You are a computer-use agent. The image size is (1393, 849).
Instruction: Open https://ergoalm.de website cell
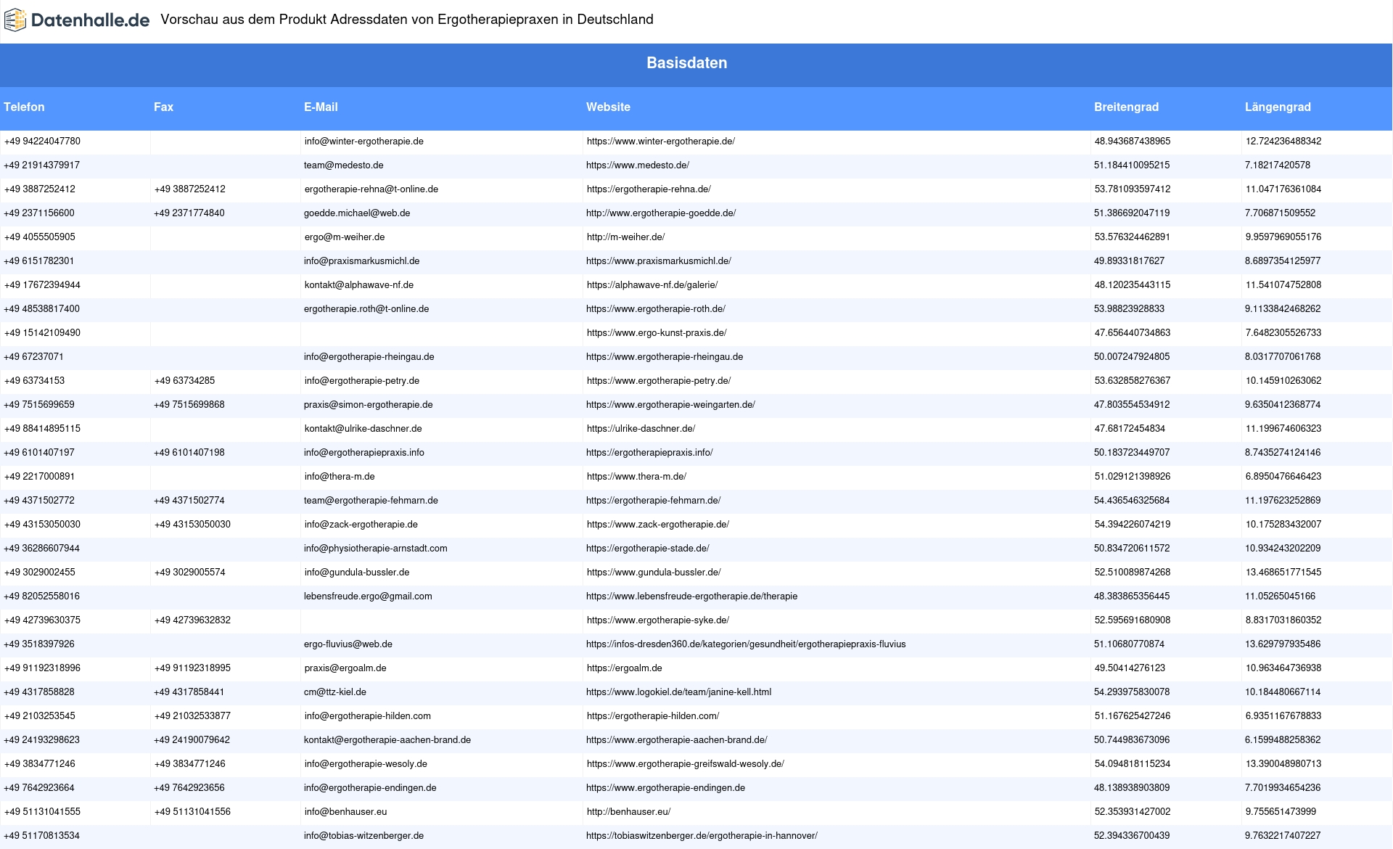coord(624,668)
